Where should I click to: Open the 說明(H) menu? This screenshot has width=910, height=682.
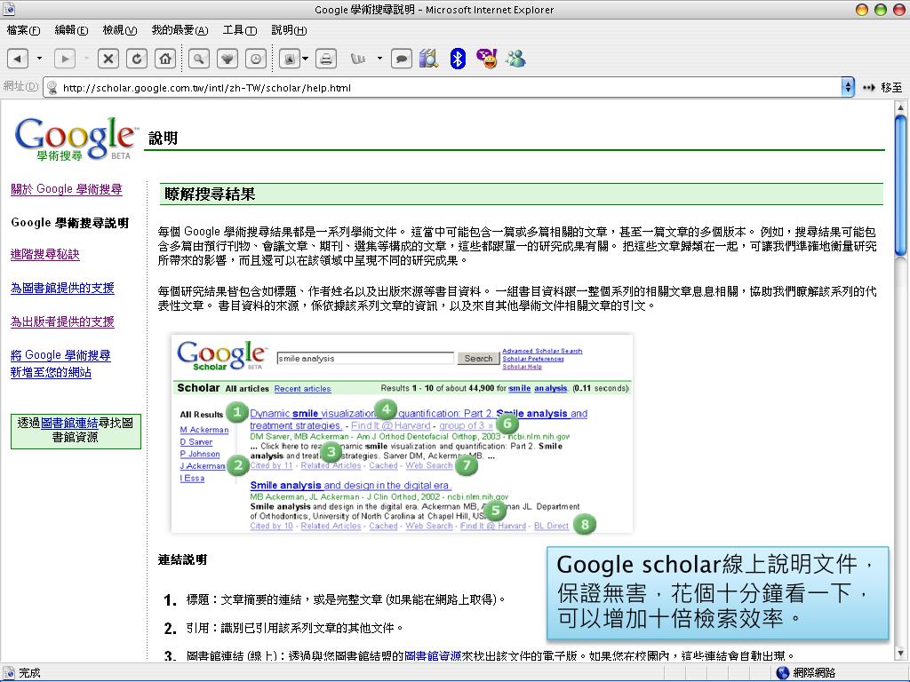click(289, 30)
